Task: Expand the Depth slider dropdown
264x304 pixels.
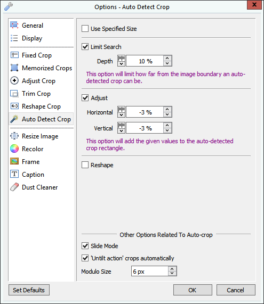Action: tap(121, 61)
